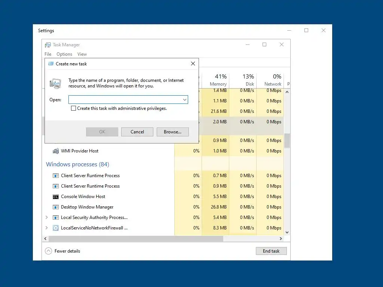Click the Console Window Host icon
383x287 pixels.
click(x=56, y=197)
